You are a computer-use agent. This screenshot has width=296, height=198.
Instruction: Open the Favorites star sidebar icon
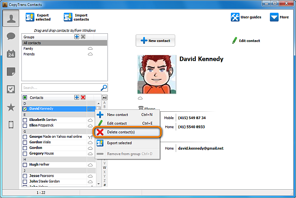point(11,107)
